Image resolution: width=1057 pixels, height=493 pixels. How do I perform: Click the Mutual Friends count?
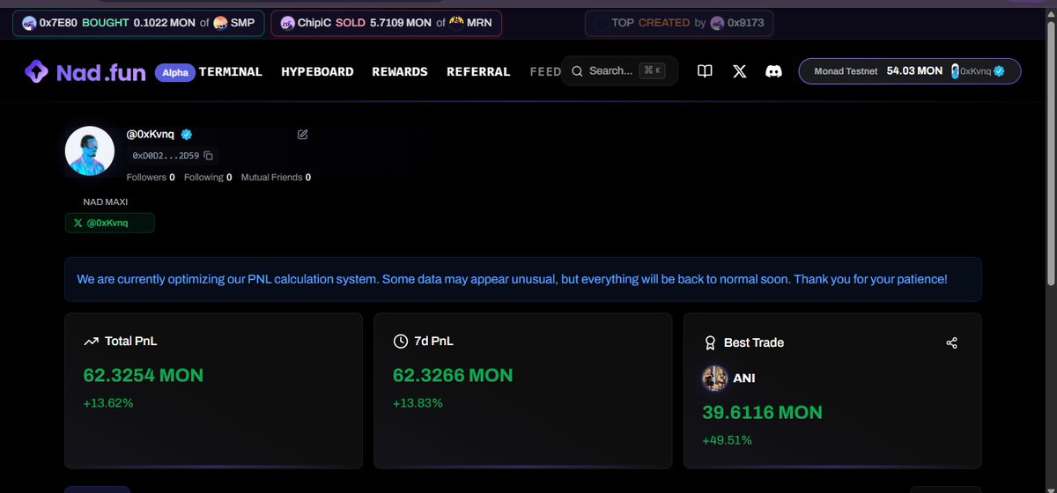[276, 177]
